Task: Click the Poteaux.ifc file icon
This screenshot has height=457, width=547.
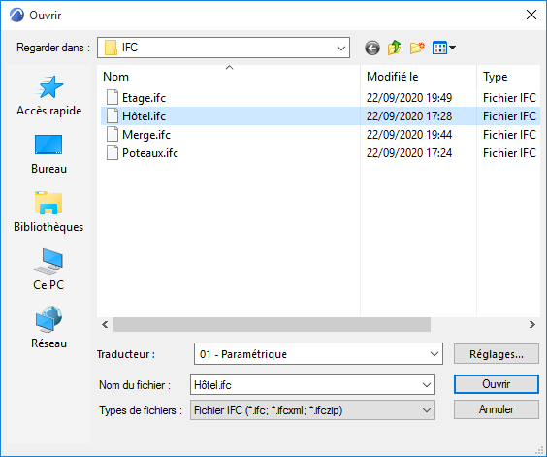Action: 113,153
